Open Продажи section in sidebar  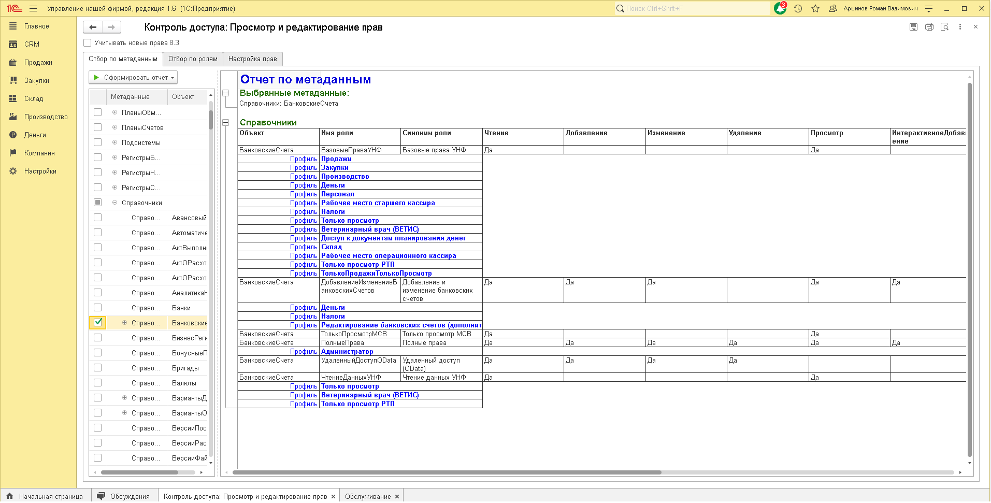point(38,62)
